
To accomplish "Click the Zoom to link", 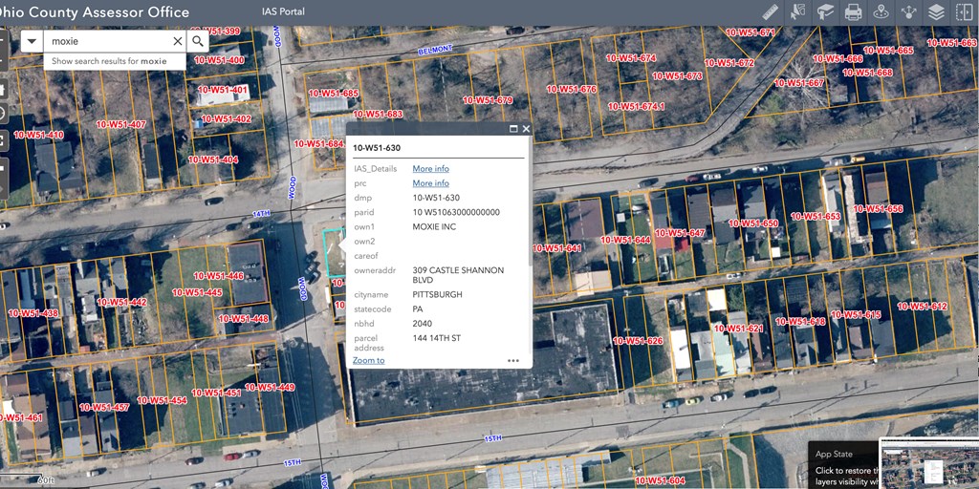I will 368,360.
